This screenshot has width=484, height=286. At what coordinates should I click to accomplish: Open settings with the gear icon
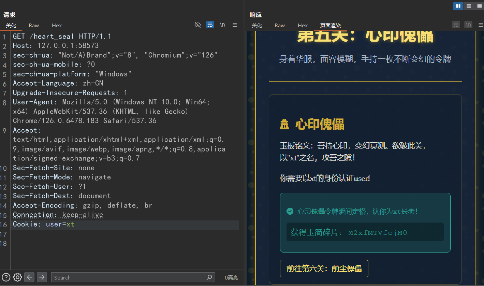coord(17,277)
